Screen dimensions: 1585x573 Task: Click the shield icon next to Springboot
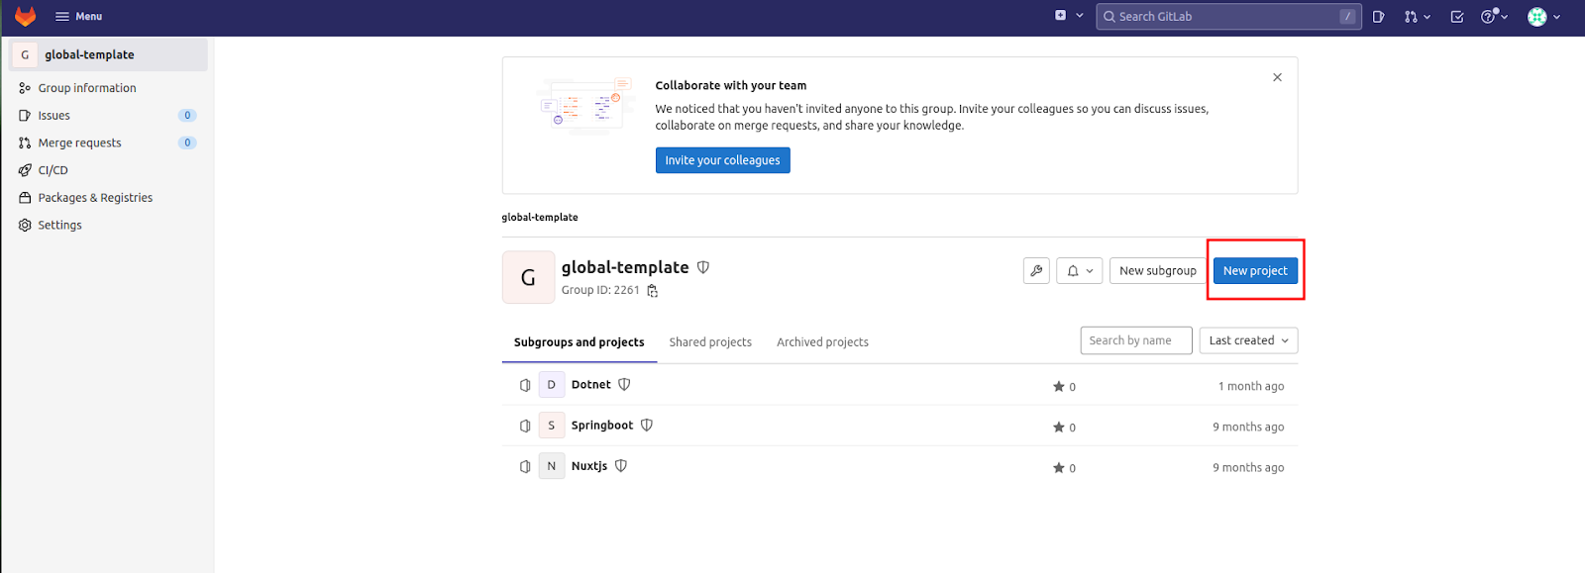click(x=647, y=426)
